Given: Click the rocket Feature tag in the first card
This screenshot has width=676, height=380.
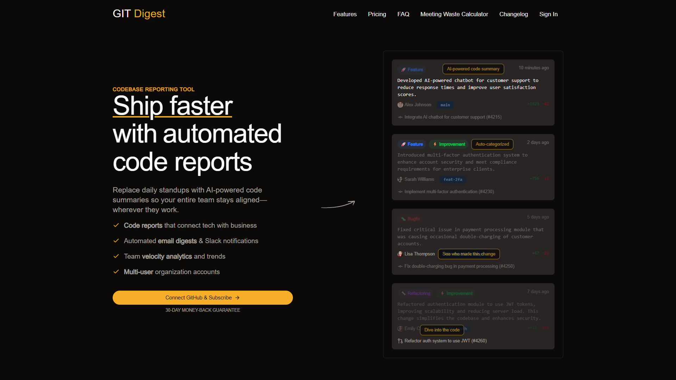Looking at the screenshot, I should click(412, 70).
